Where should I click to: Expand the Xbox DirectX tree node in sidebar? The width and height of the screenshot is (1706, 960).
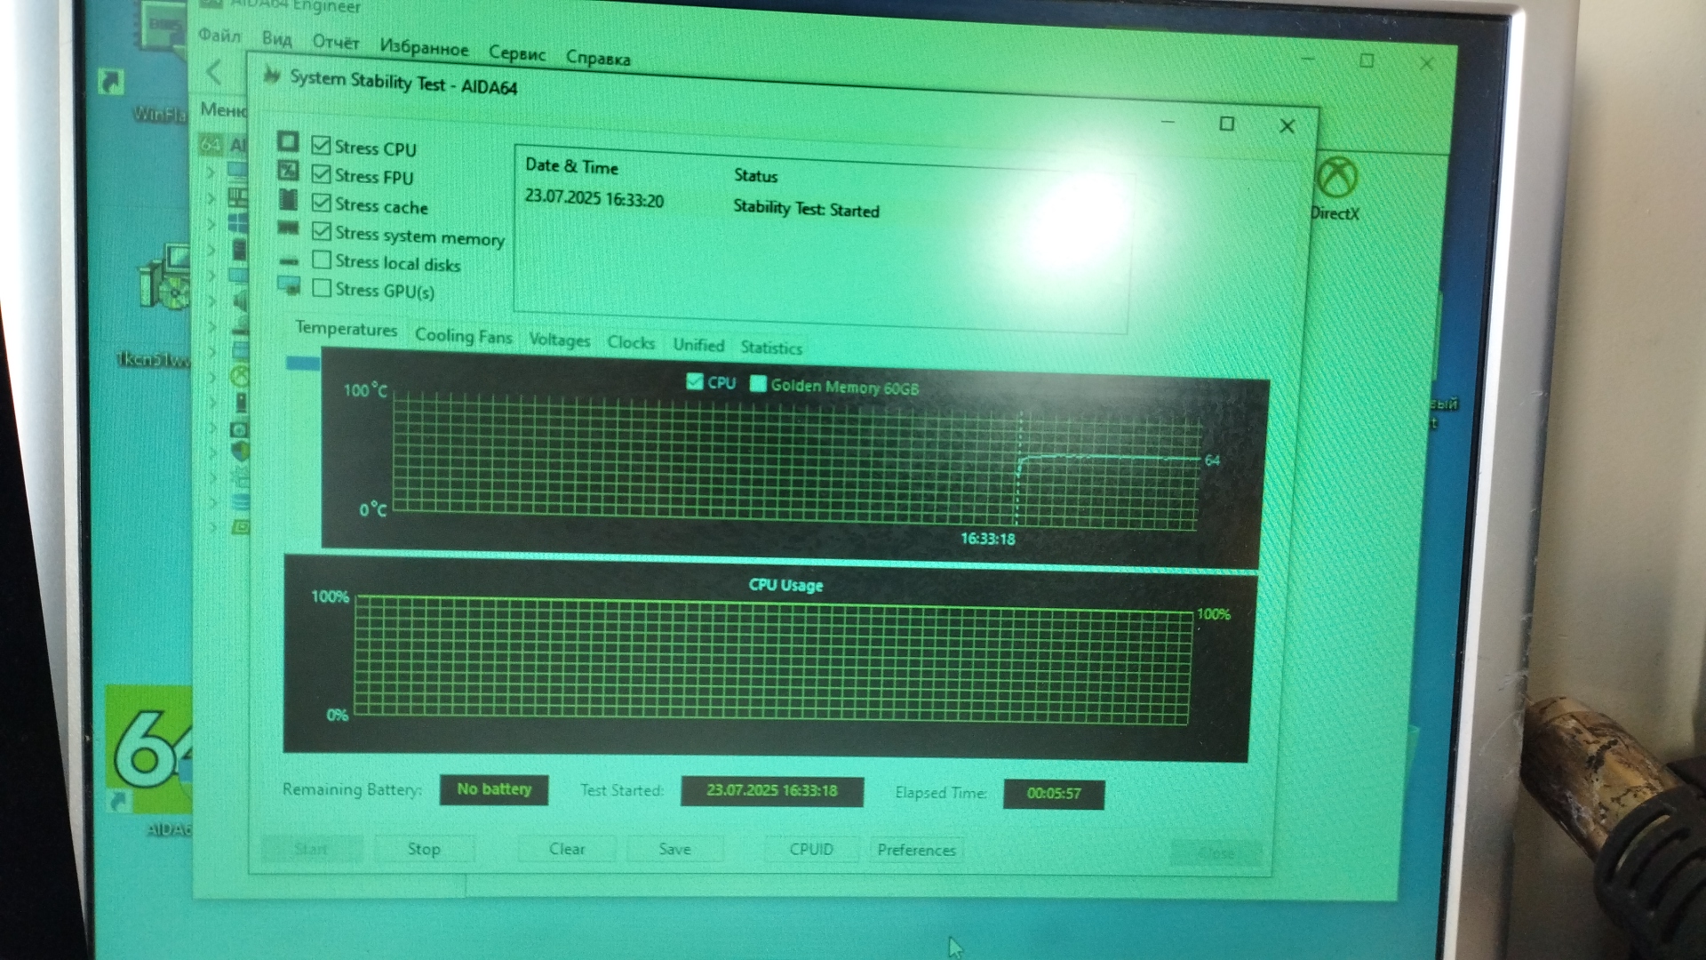point(211,377)
